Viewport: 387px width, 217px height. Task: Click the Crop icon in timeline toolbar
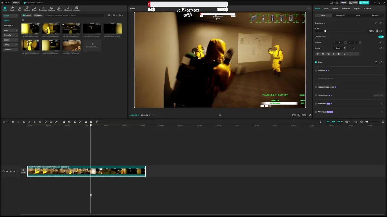51,122
